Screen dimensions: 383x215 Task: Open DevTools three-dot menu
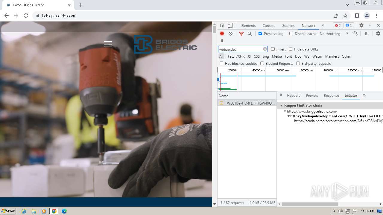[370, 26]
